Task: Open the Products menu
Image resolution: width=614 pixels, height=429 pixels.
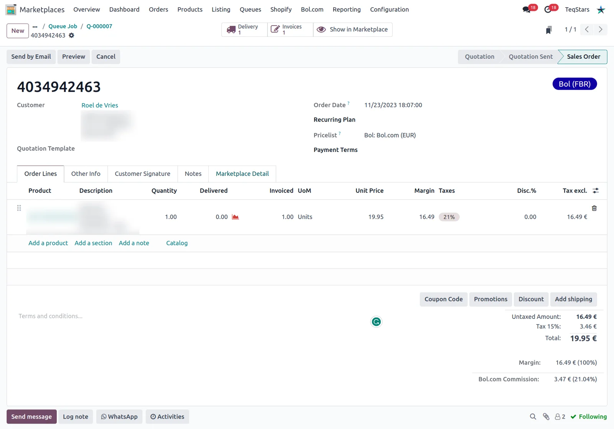Action: tap(190, 10)
